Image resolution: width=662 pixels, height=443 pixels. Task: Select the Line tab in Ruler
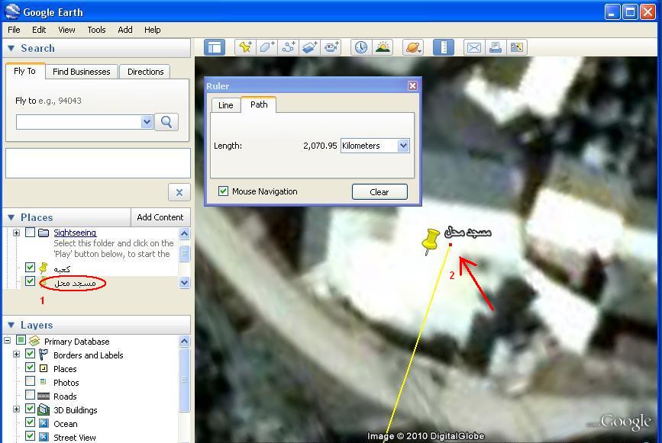[x=226, y=105]
